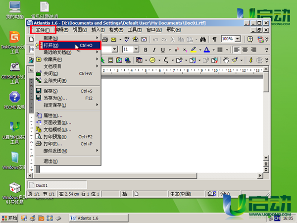
Task: Choose 新建(N) in the File menu
Action: coord(68,38)
